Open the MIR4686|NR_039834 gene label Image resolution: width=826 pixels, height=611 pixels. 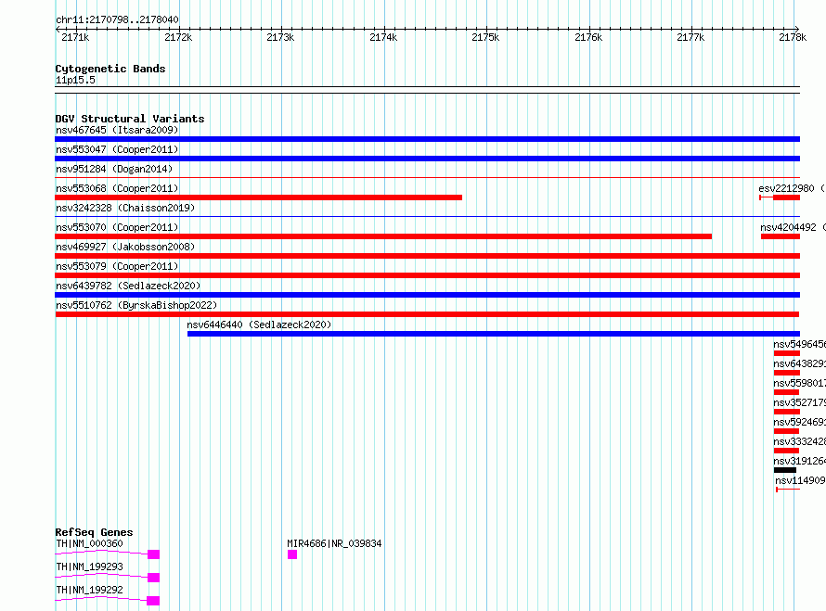pos(334,543)
